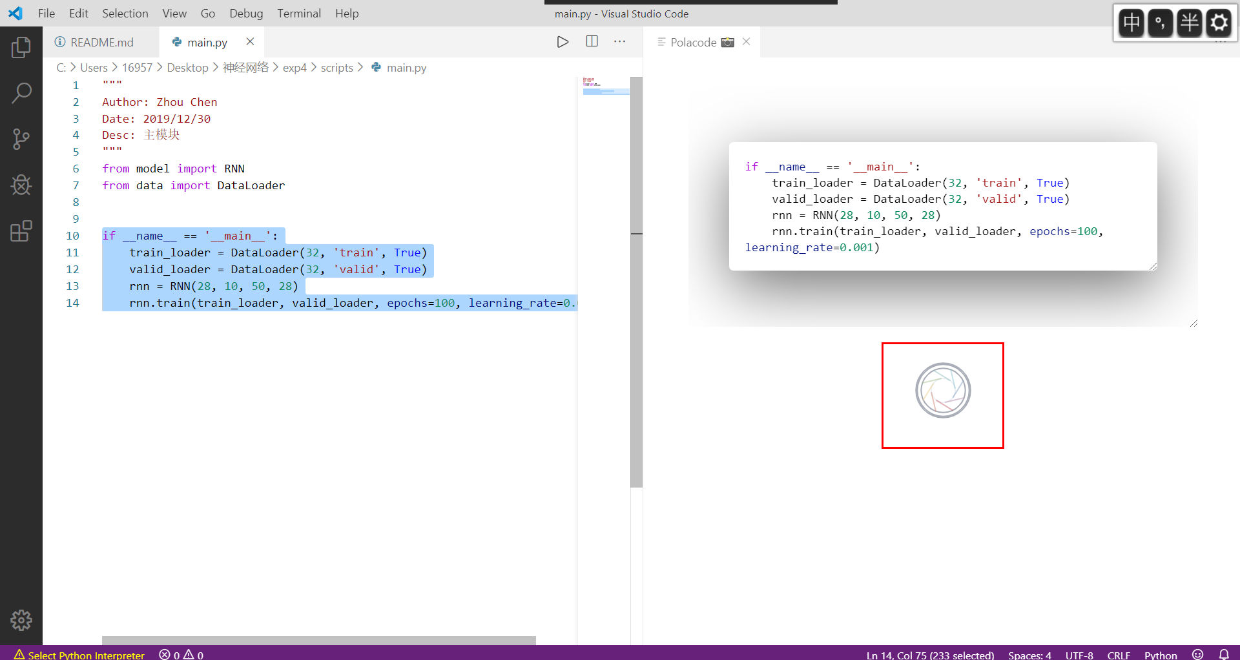
Task: Click Select Python Interpreter in status bar
Action: coord(79,654)
